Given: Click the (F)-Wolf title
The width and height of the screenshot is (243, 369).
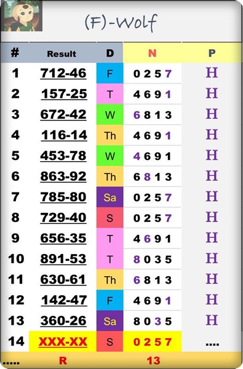Looking at the screenshot, I should click(x=121, y=22).
